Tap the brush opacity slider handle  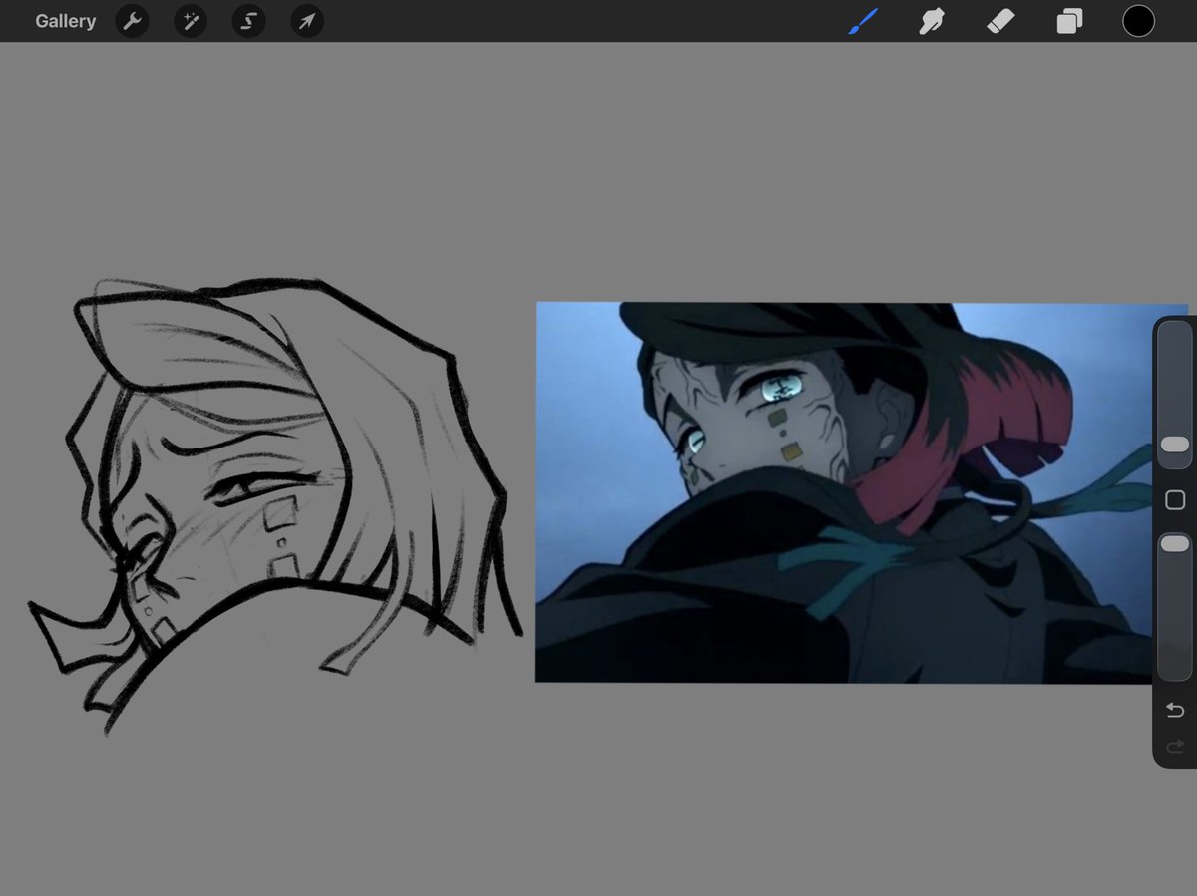pos(1175,543)
